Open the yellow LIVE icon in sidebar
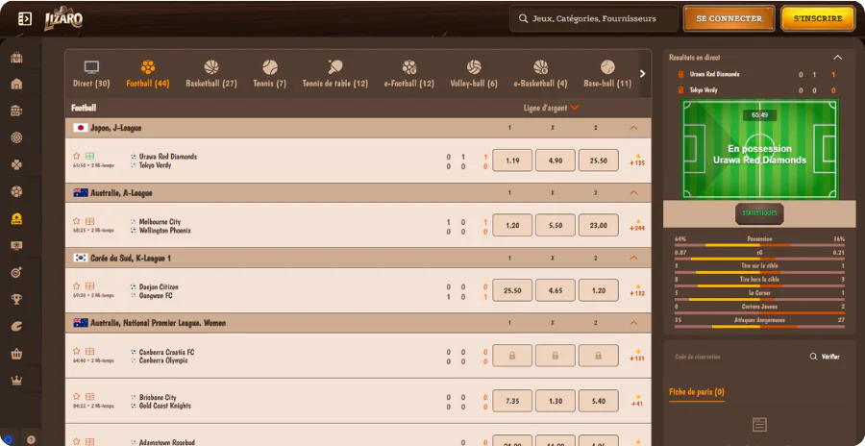The height and width of the screenshot is (446, 865). tap(16, 218)
